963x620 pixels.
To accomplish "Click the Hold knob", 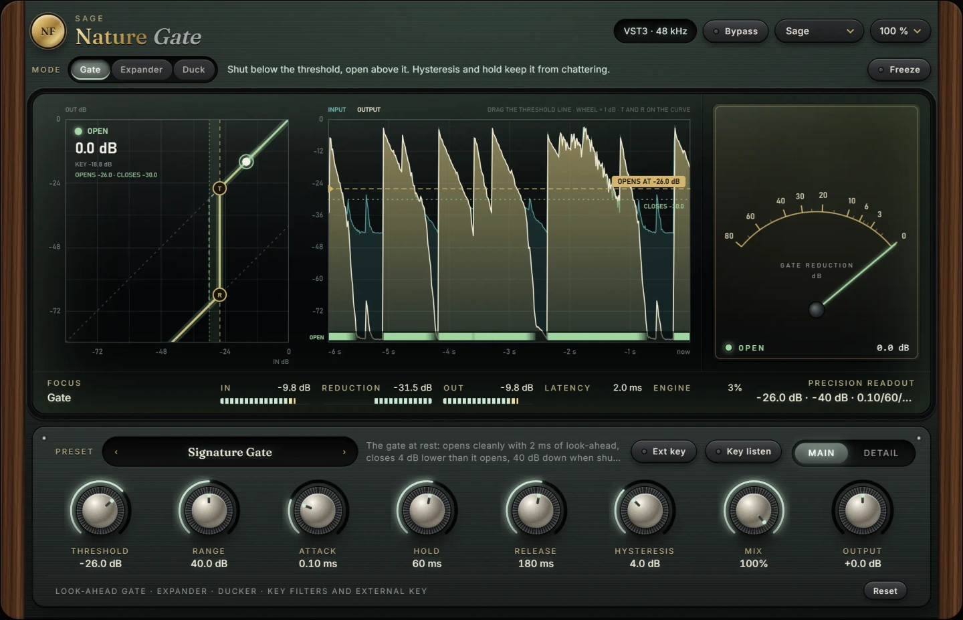I will point(427,511).
